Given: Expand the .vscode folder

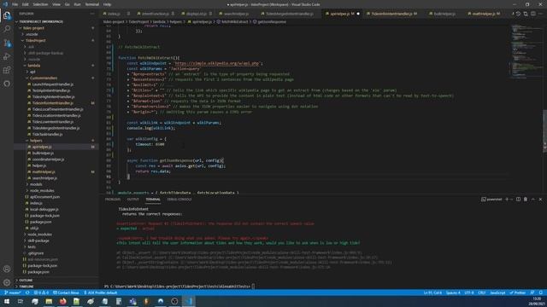Looking at the screenshot, I should pos(32,34).
